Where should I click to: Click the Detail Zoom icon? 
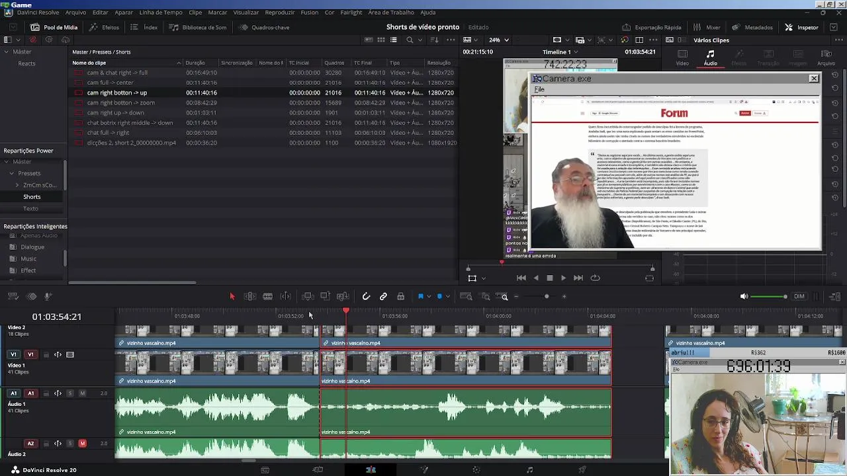(485, 297)
